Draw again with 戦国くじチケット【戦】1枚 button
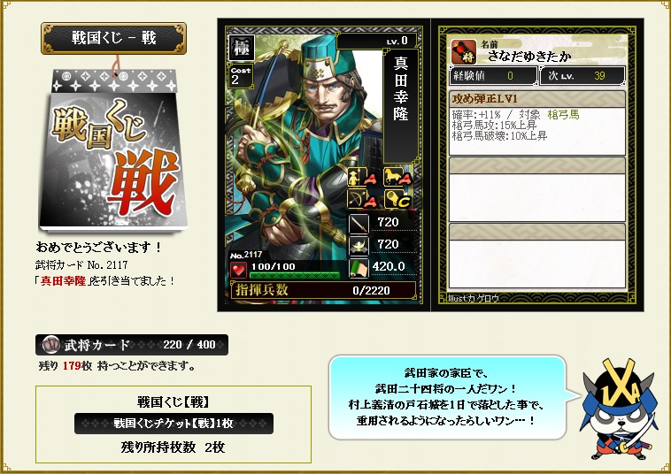This screenshot has width=671, height=474. [174, 423]
